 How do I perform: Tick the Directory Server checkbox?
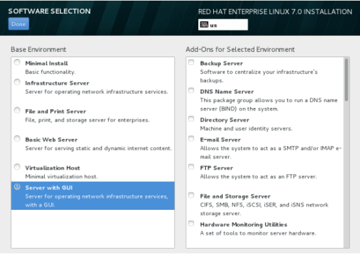(x=191, y=119)
